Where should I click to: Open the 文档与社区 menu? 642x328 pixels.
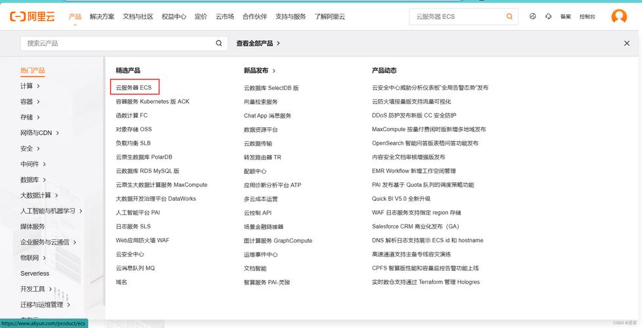tap(138, 16)
